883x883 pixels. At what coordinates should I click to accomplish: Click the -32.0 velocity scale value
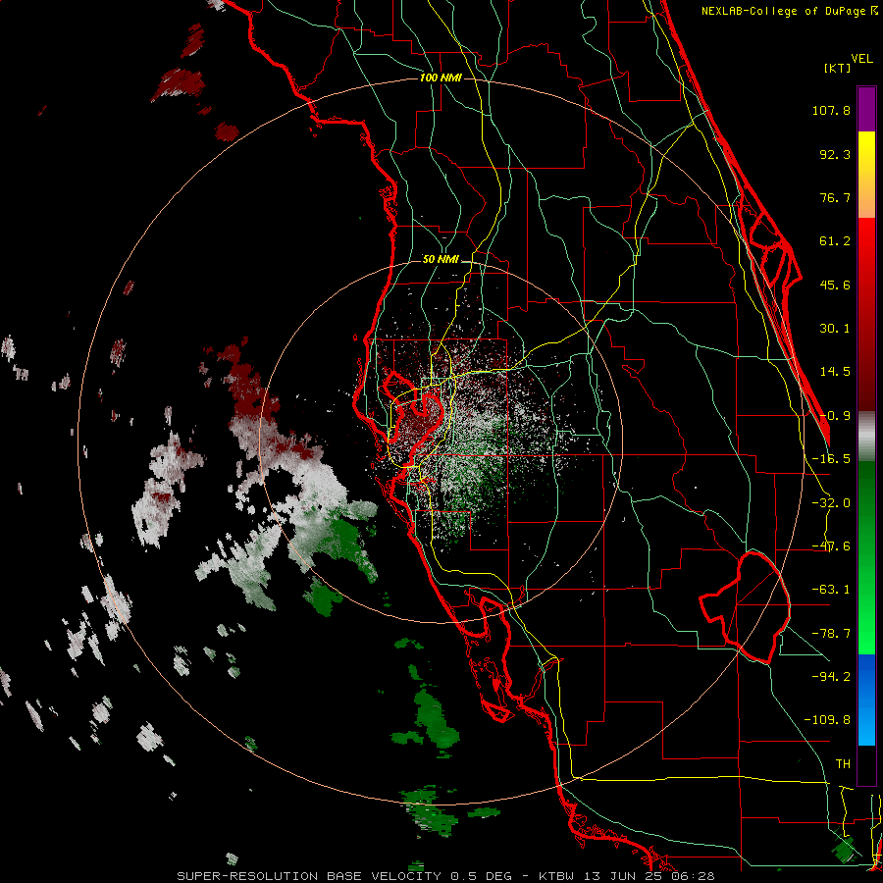[831, 503]
